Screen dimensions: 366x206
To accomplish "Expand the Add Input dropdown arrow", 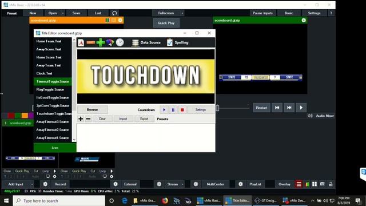I will 32,184.
